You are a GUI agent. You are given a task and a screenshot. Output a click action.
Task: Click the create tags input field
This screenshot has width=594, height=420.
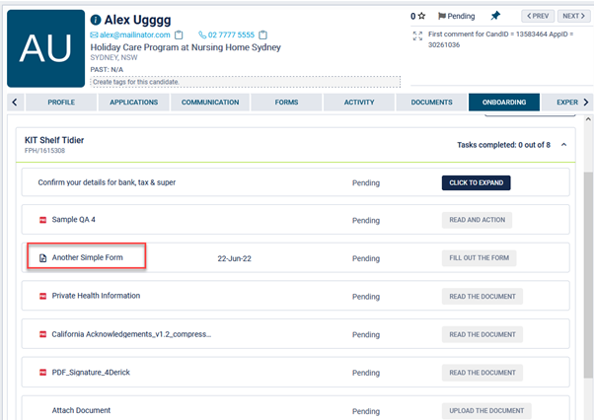tap(246, 82)
